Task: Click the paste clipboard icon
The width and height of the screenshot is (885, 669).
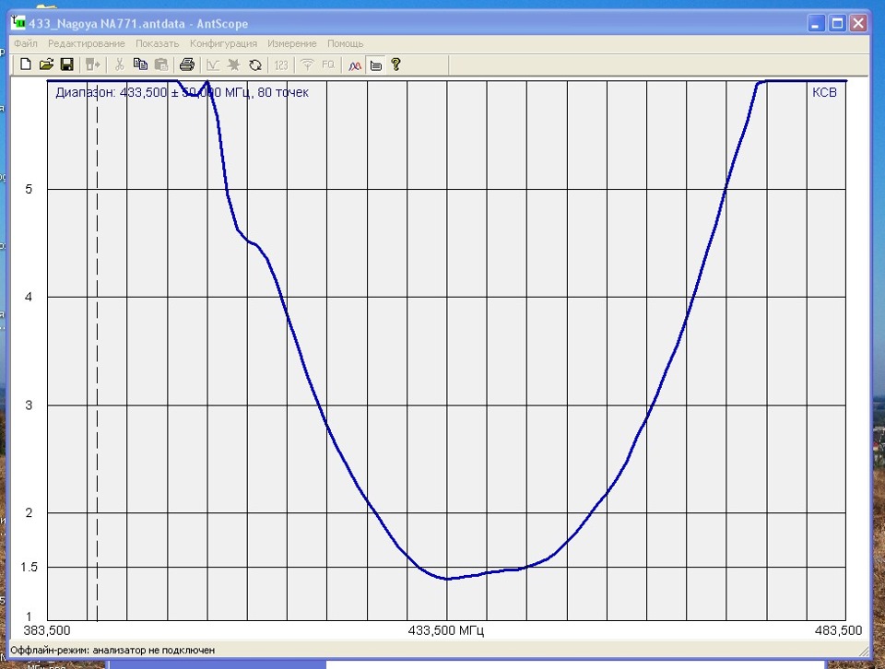Action: click(161, 65)
